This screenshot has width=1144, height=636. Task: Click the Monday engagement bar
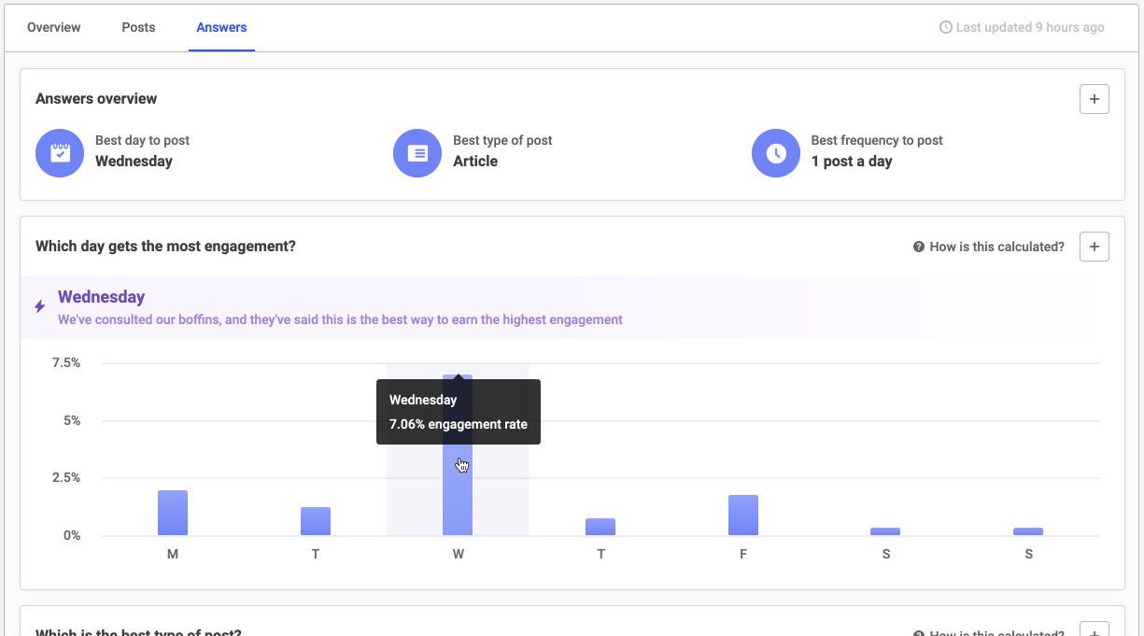173,512
